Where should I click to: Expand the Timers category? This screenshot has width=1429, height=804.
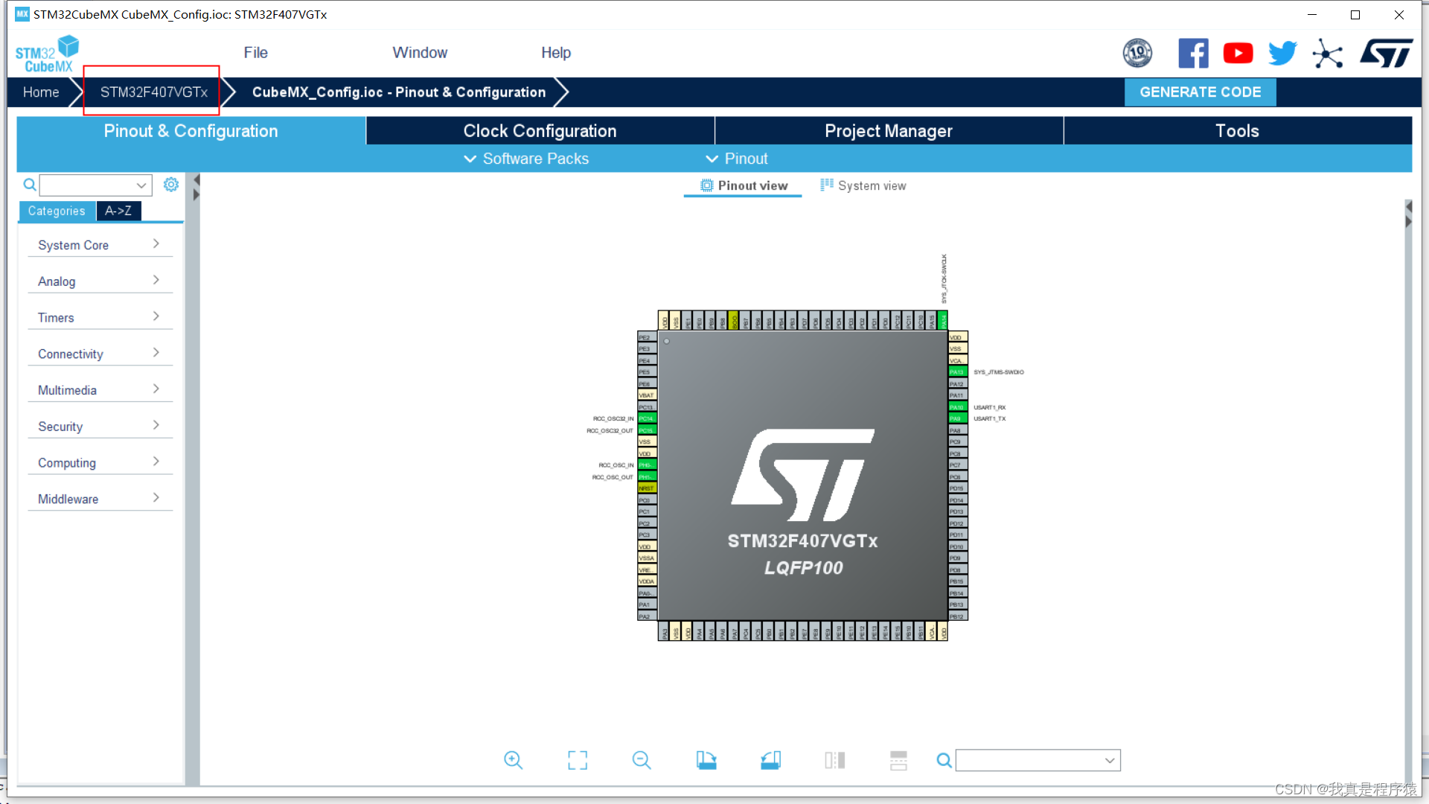[100, 318]
